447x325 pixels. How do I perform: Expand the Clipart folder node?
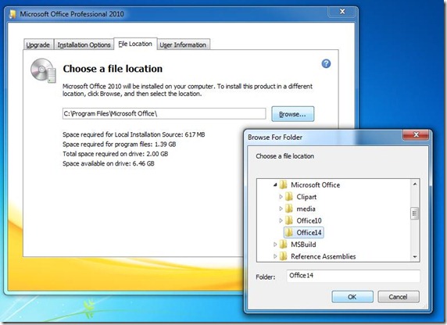point(281,197)
